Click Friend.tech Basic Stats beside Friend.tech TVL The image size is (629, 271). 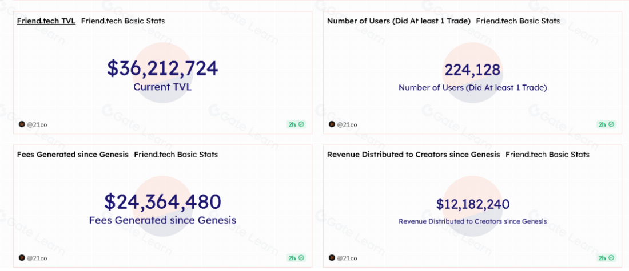point(123,21)
